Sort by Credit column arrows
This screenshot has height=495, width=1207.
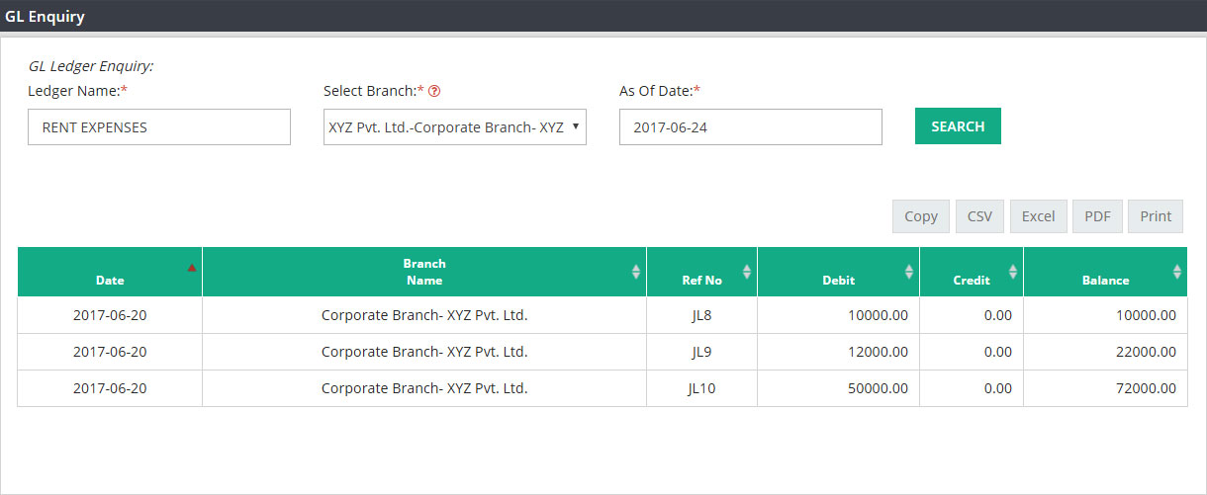tap(1013, 272)
